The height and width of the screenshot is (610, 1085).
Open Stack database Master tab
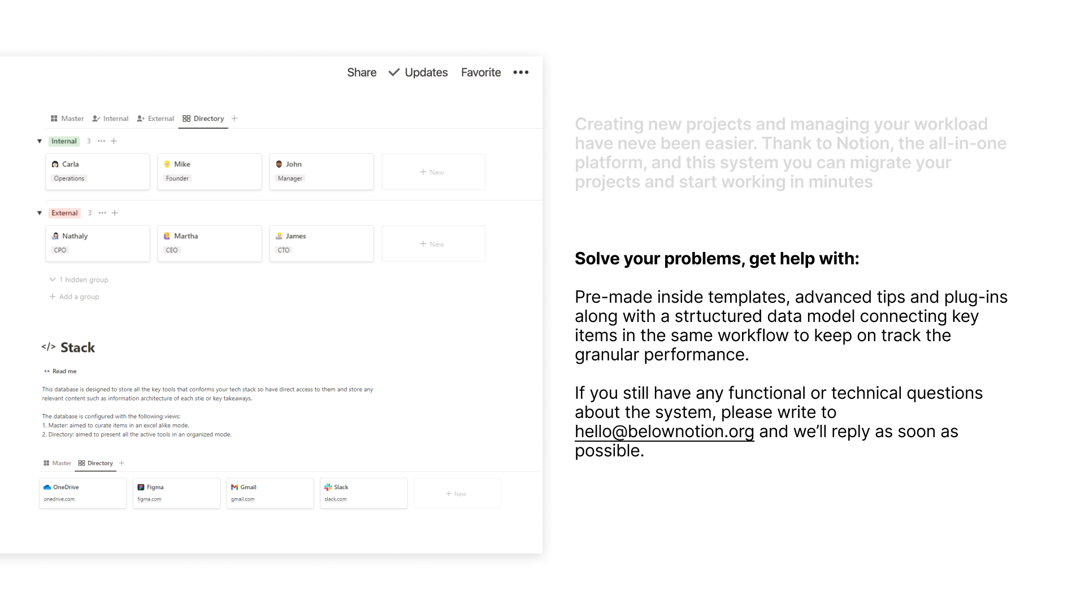click(57, 463)
